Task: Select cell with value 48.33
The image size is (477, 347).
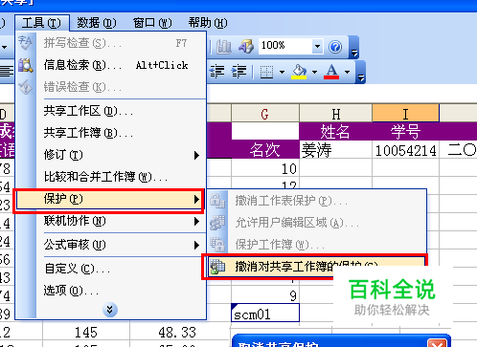Action: coord(179,333)
